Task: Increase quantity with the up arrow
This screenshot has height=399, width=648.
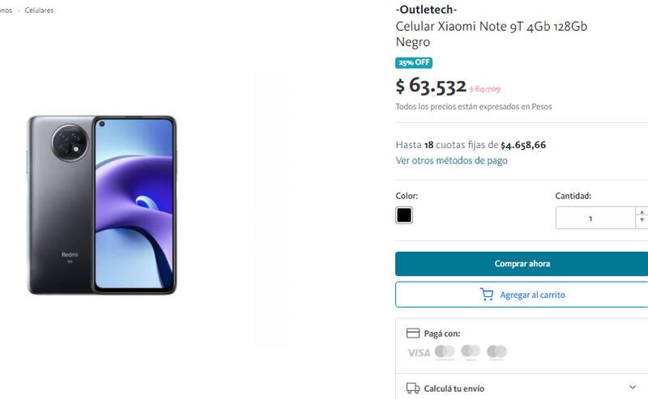Action: [642, 212]
